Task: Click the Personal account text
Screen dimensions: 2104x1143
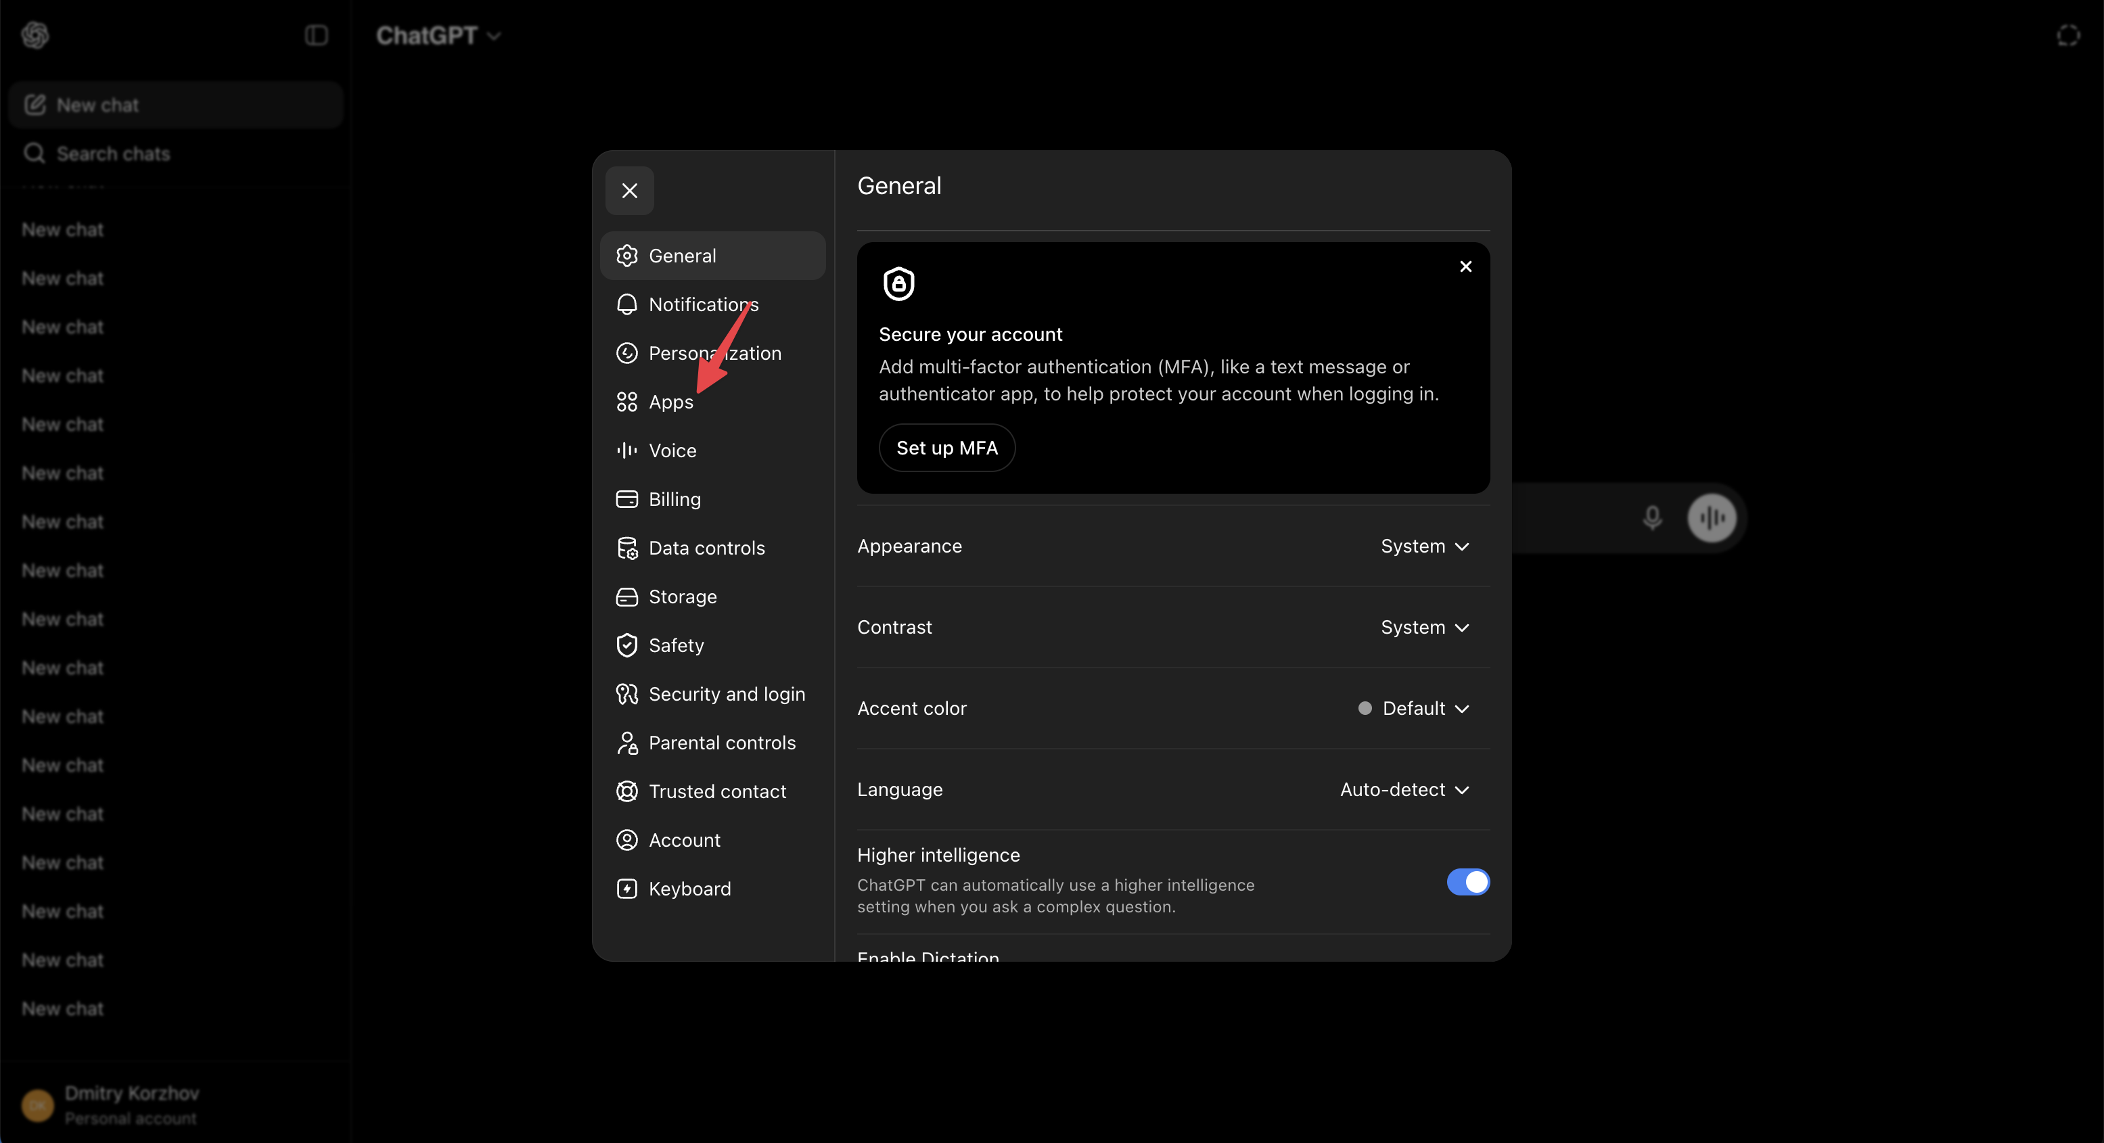Action: 131,1119
